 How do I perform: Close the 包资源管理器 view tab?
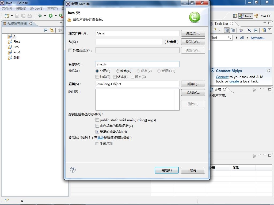coord(30,23)
